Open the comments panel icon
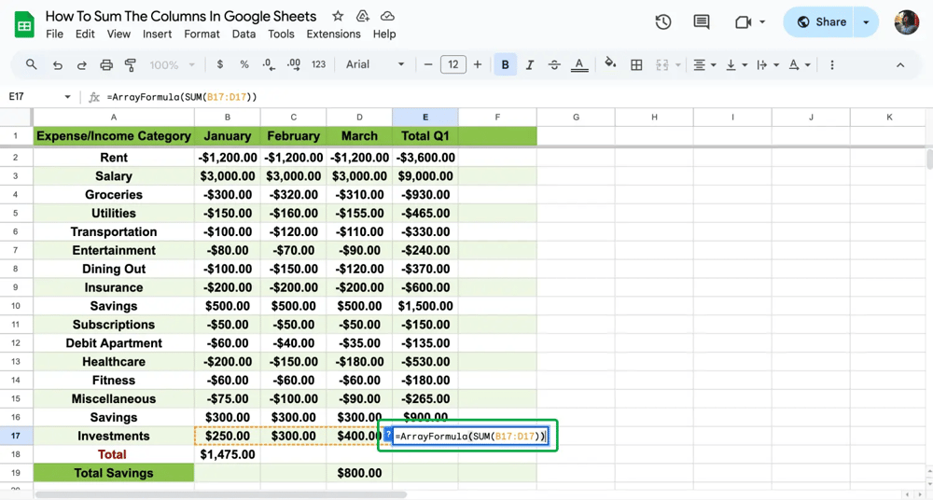The width and height of the screenshot is (933, 500). [x=702, y=22]
